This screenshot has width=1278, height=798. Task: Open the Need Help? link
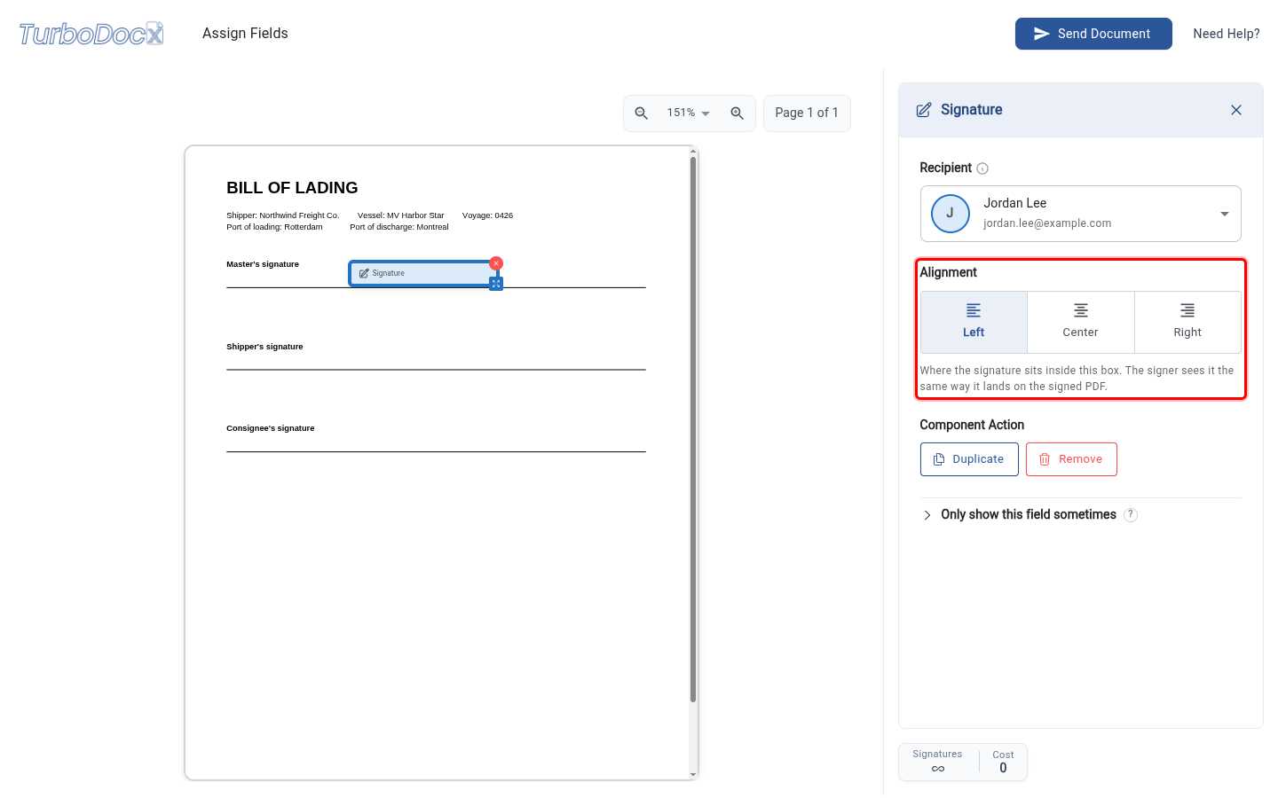(x=1227, y=34)
